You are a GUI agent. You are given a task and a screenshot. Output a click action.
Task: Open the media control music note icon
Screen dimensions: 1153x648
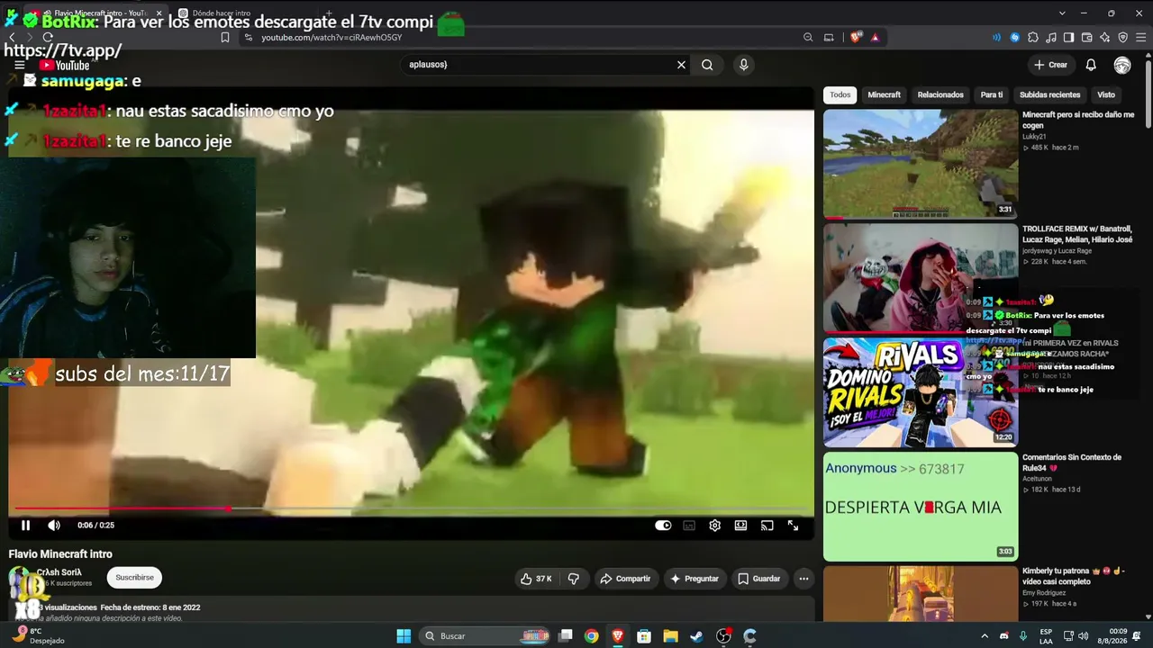pos(1051,38)
